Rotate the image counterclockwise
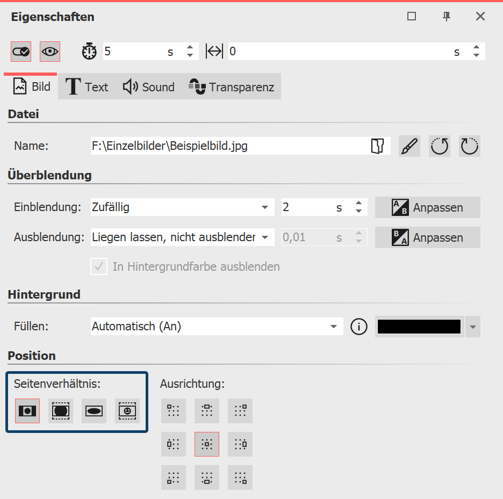Image resolution: width=503 pixels, height=499 pixels. (439, 146)
